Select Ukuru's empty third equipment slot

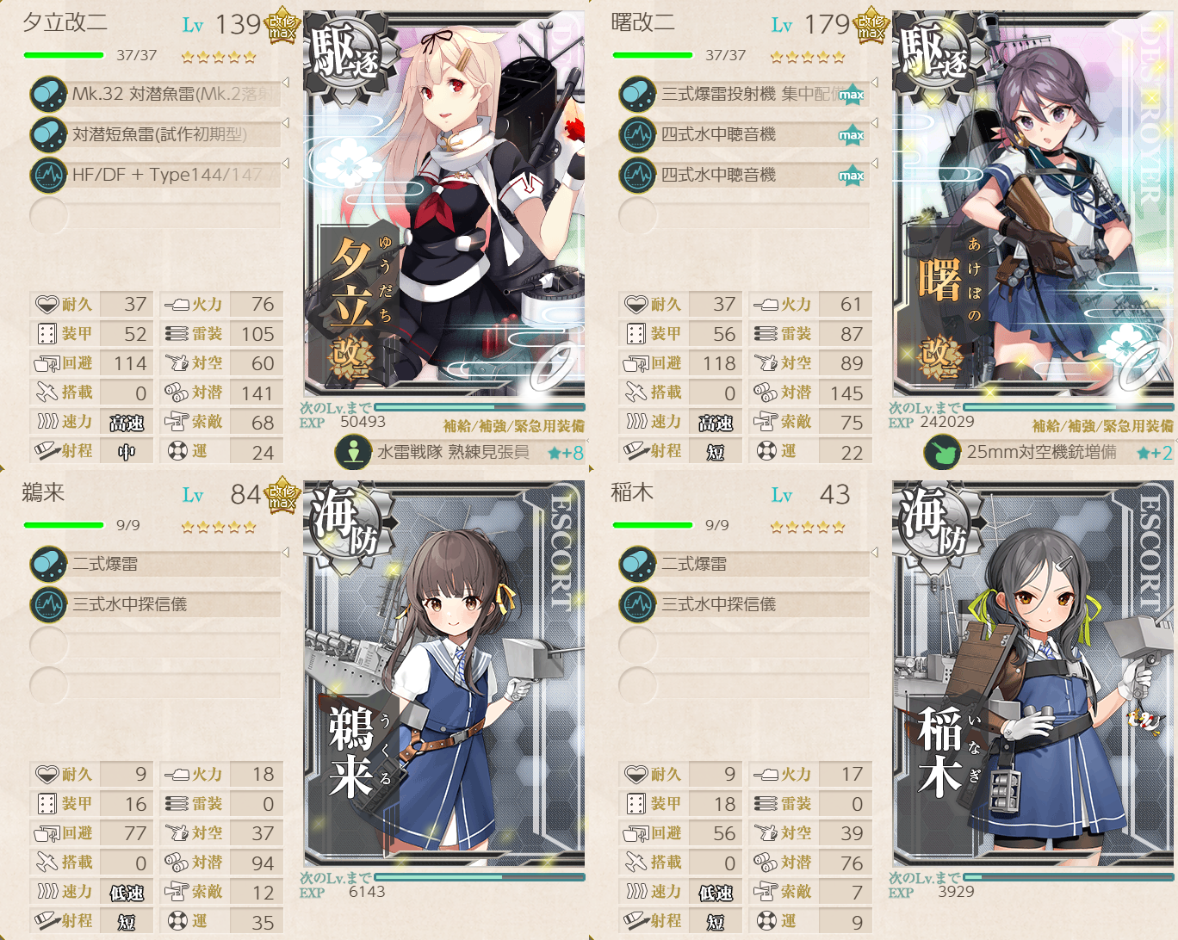pos(155,645)
